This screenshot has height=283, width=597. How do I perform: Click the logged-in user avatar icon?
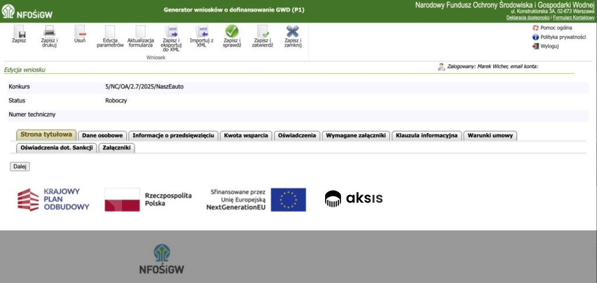pyautogui.click(x=441, y=67)
